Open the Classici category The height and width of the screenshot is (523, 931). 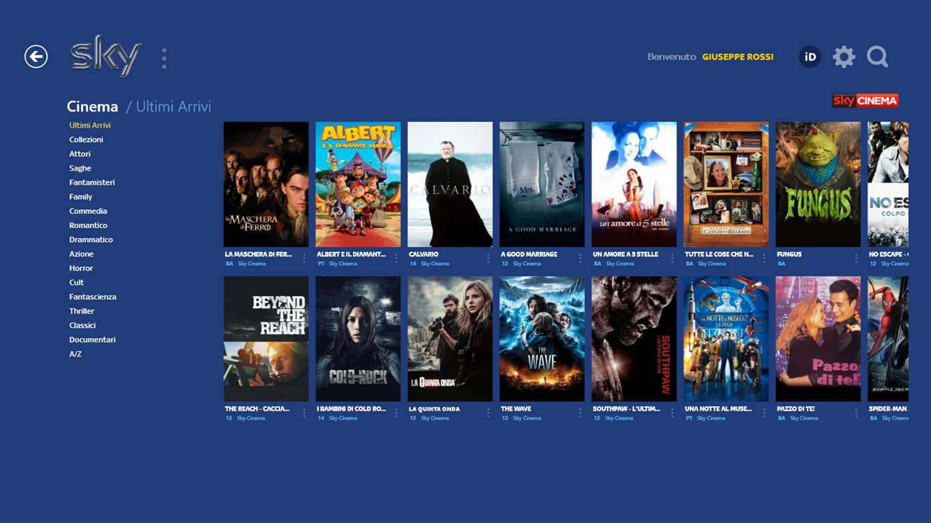83,325
